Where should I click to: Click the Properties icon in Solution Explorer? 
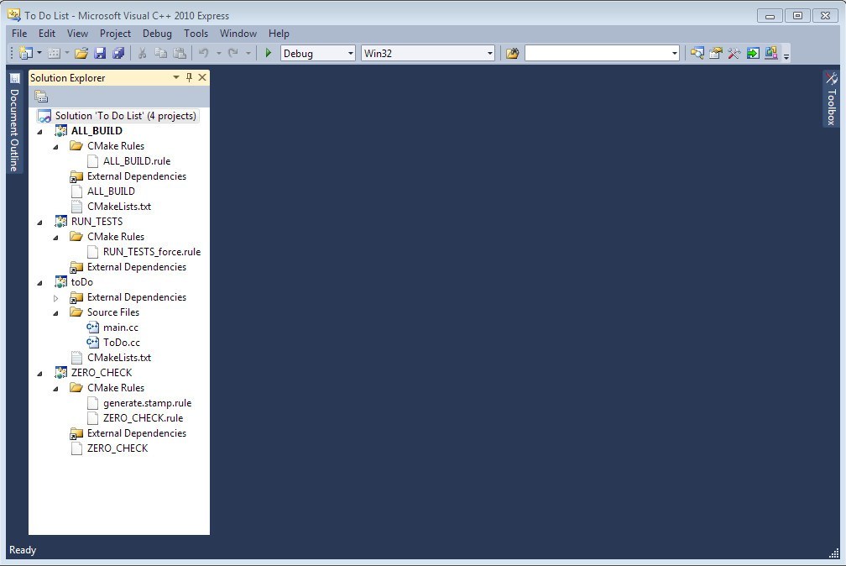(40, 95)
